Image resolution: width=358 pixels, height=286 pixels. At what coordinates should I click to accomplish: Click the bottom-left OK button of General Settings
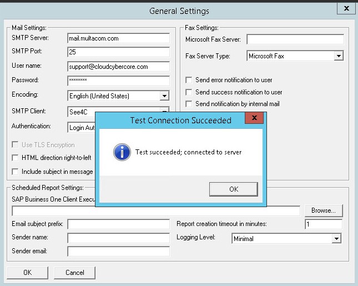[x=27, y=273]
